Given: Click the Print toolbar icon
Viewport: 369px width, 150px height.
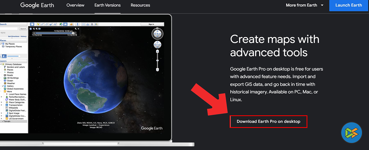Looking at the screenshot, I should click(88, 24).
